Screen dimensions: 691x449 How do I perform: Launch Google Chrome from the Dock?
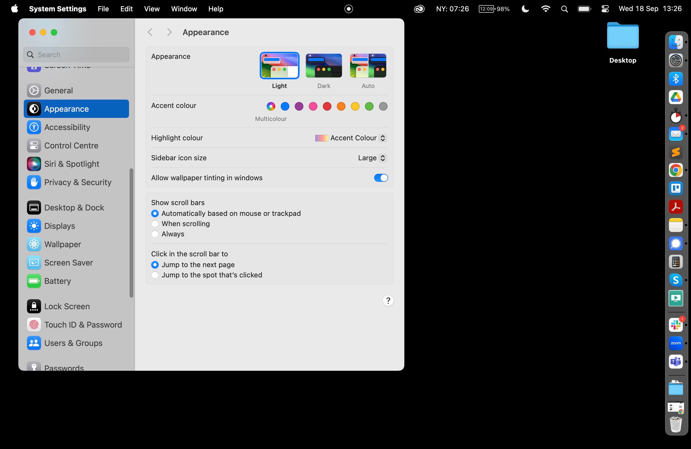point(676,170)
